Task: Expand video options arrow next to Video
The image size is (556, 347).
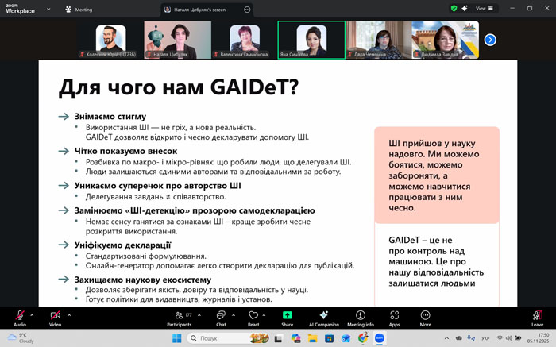Action: click(x=69, y=314)
